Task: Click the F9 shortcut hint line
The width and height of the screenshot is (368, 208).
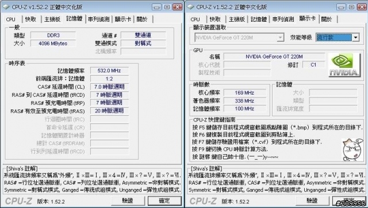Action: (230, 149)
